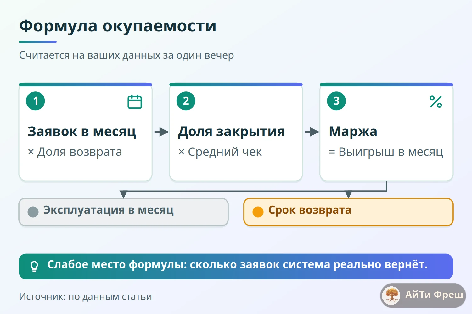The width and height of the screenshot is (472, 314).
Task: Click the numbered circle 3 badge
Action: click(336, 101)
